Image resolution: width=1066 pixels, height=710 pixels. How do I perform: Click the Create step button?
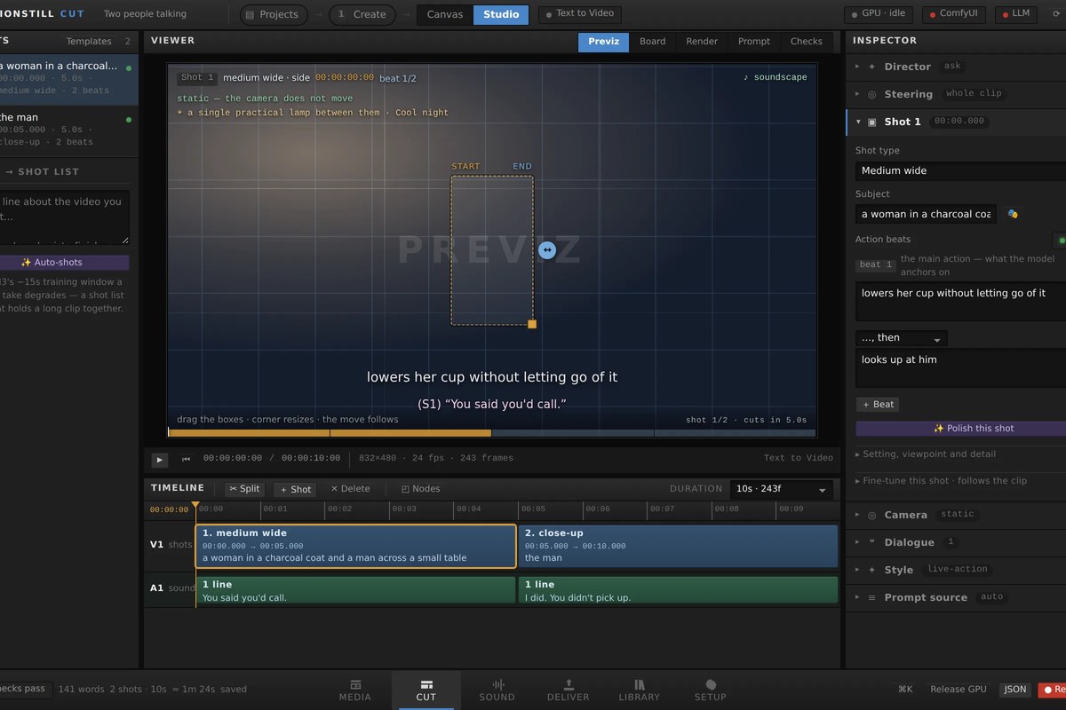tap(362, 14)
